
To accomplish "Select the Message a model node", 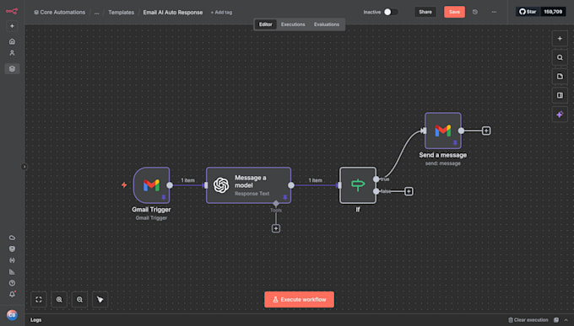I will tap(248, 185).
